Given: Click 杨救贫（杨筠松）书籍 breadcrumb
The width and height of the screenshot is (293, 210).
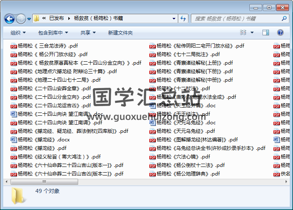Looking at the screenshot, I should coord(98,18).
